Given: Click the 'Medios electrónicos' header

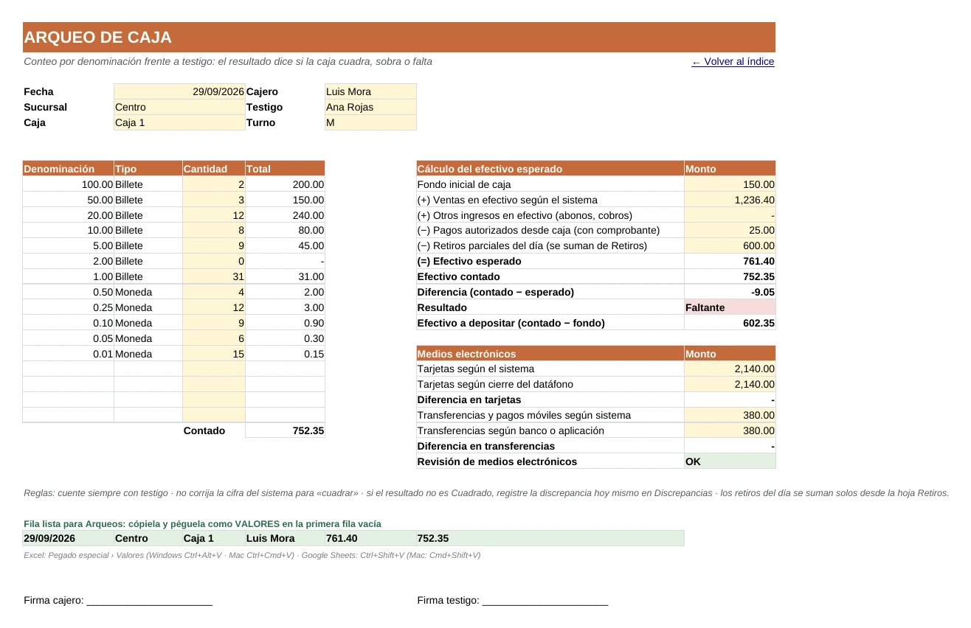Looking at the screenshot, I should (x=550, y=354).
